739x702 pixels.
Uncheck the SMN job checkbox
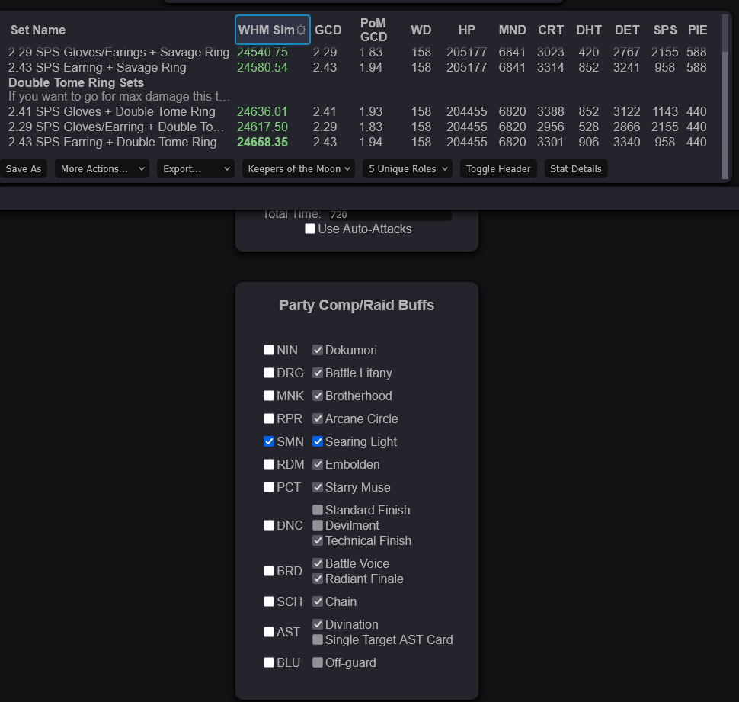[269, 441]
